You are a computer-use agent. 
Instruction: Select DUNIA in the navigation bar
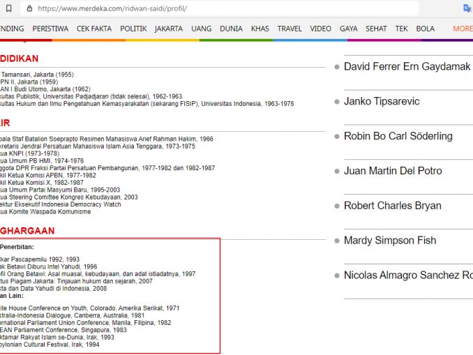pyautogui.click(x=231, y=29)
